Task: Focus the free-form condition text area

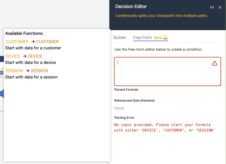Action: tap(168, 71)
